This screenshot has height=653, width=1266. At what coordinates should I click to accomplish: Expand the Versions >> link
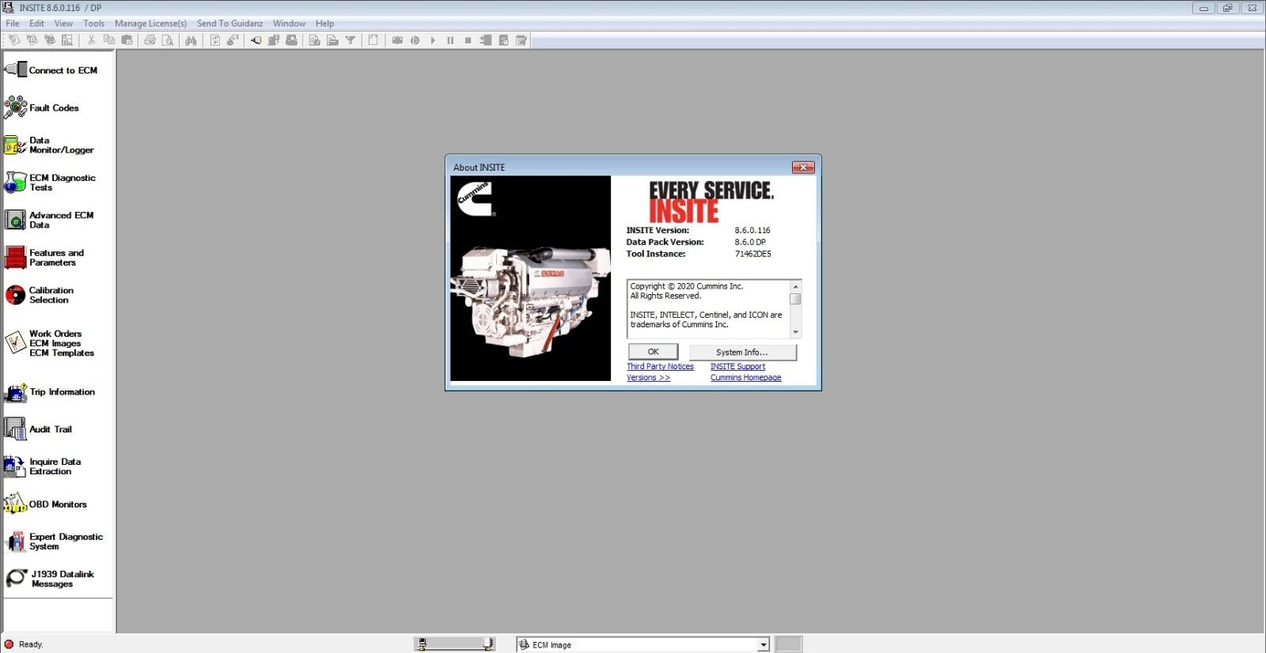click(x=648, y=378)
